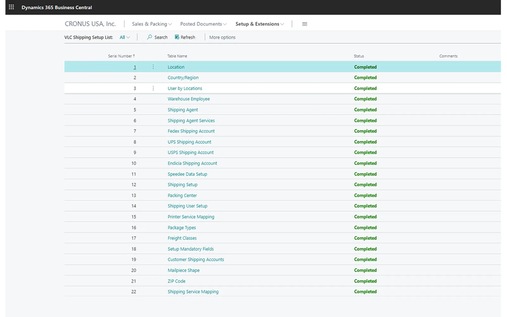507x317 pixels.
Task: Sort by Serial Number column header
Action: coord(121,56)
